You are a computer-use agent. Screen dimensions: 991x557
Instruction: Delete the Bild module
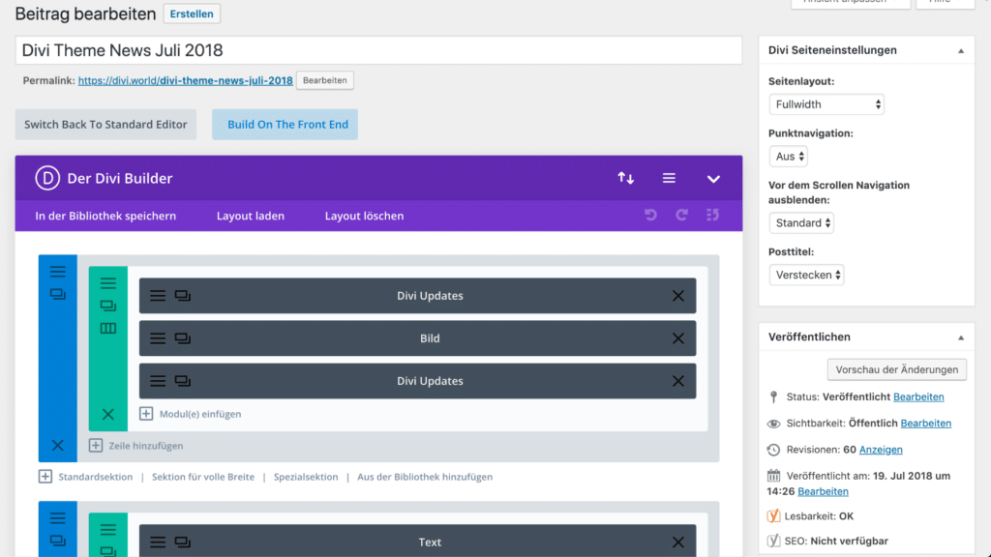point(678,338)
